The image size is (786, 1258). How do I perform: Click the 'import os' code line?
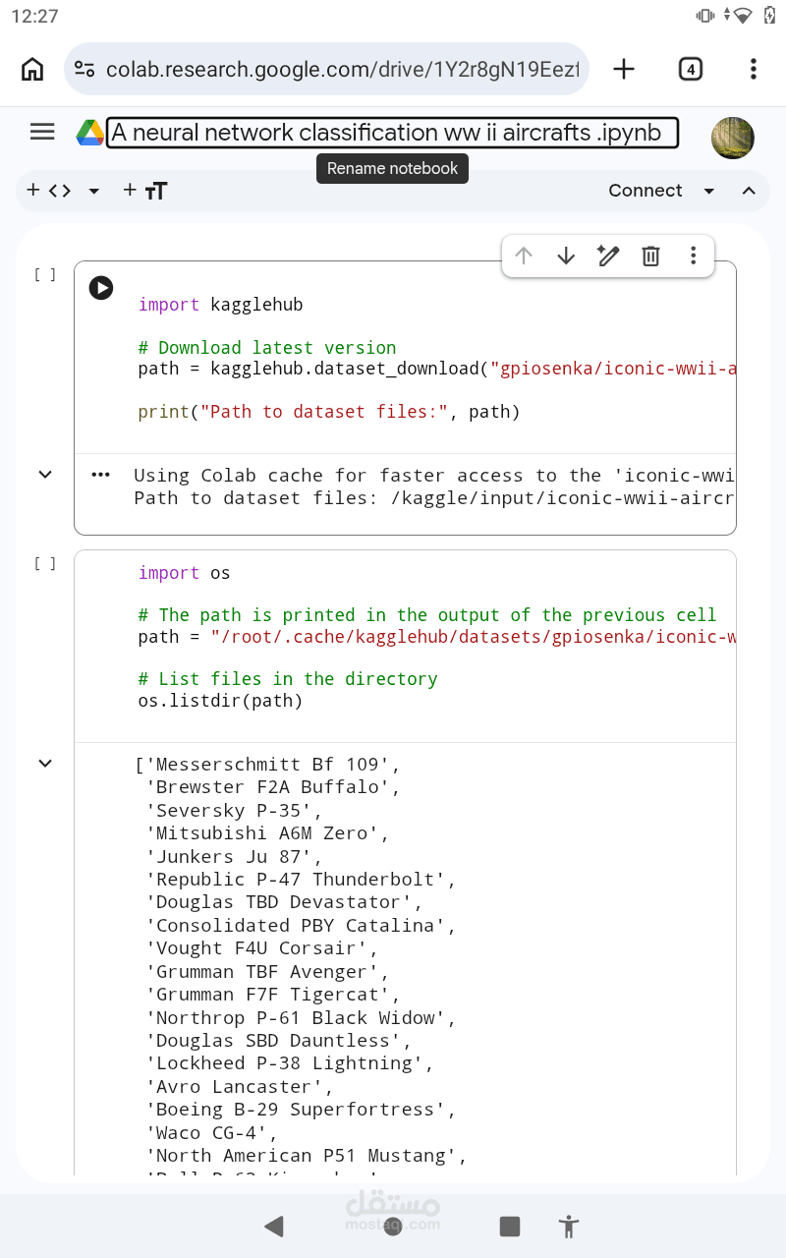184,573
